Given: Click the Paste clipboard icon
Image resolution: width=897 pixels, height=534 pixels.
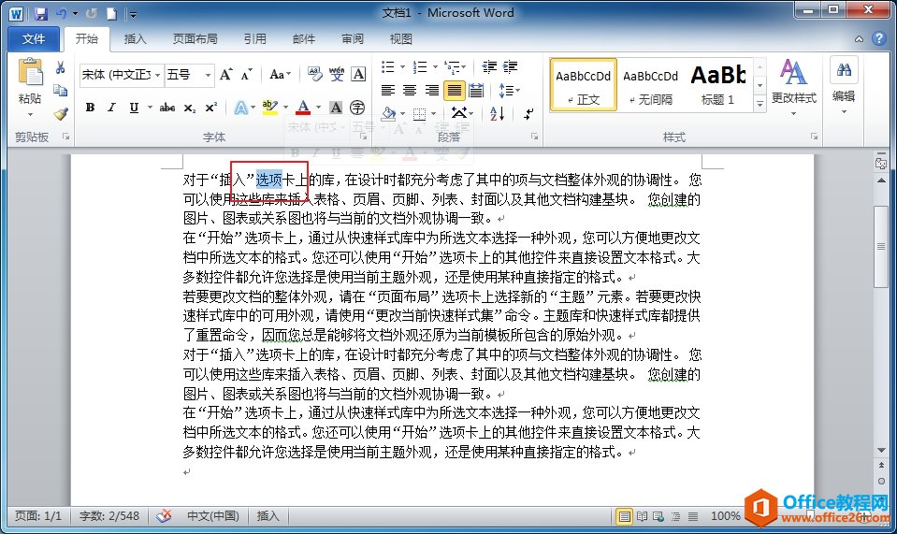Looking at the screenshot, I should click(30, 74).
